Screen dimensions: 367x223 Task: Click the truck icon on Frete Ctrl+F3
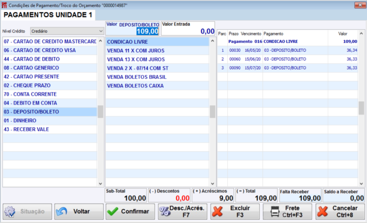coord(275,212)
